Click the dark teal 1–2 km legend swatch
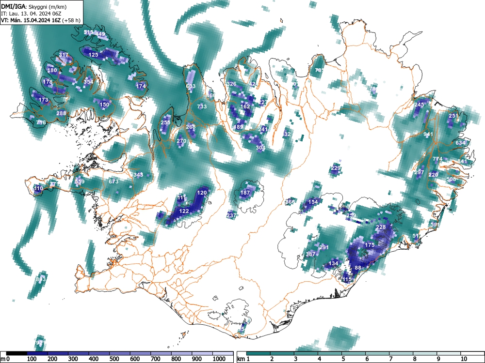The height and width of the screenshot is (363, 485). (x=259, y=353)
